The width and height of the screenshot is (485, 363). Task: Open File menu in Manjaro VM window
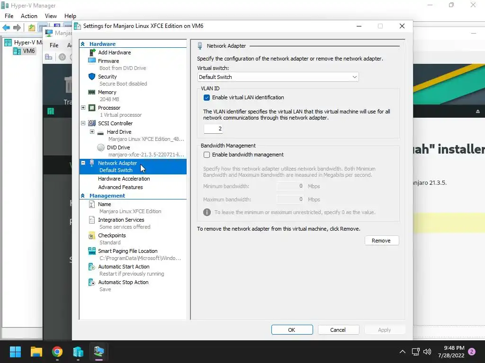54,45
